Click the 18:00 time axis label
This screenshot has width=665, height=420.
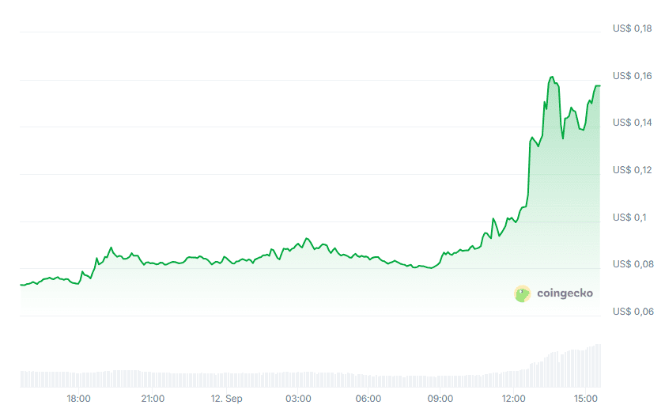point(78,398)
